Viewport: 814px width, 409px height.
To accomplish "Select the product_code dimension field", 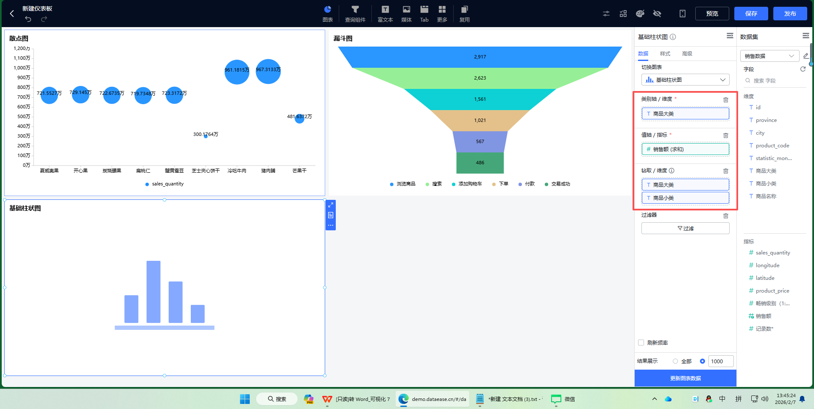I will click(772, 146).
